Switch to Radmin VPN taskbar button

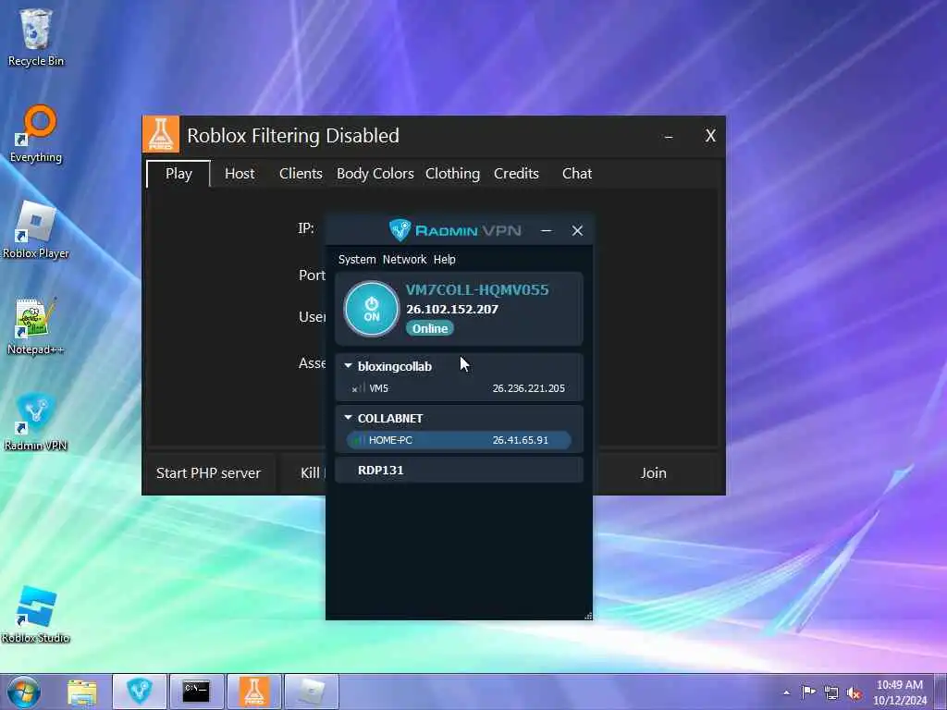pyautogui.click(x=140, y=692)
